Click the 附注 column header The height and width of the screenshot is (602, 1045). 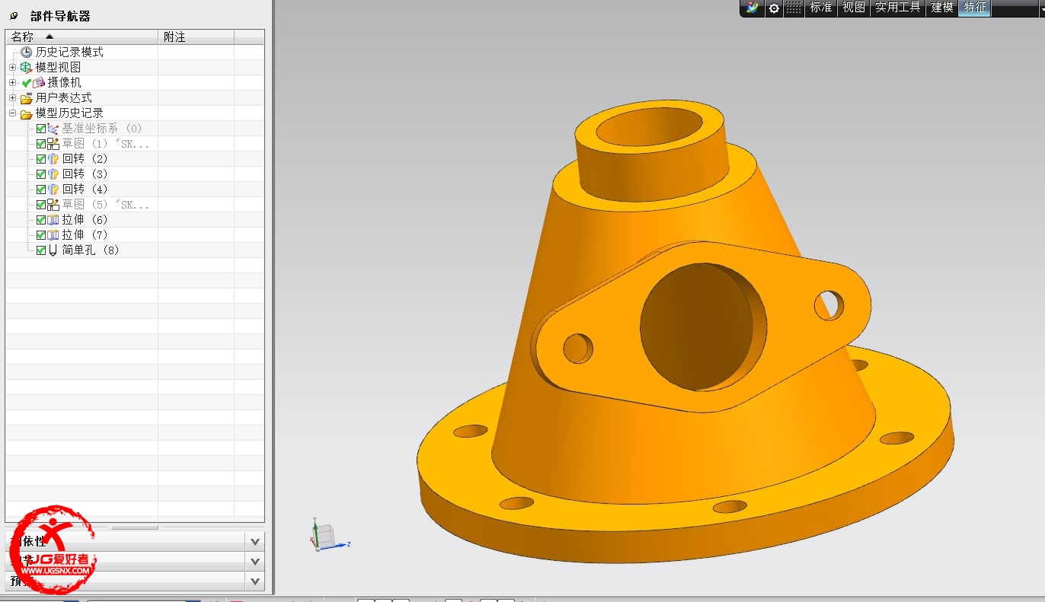(196, 37)
